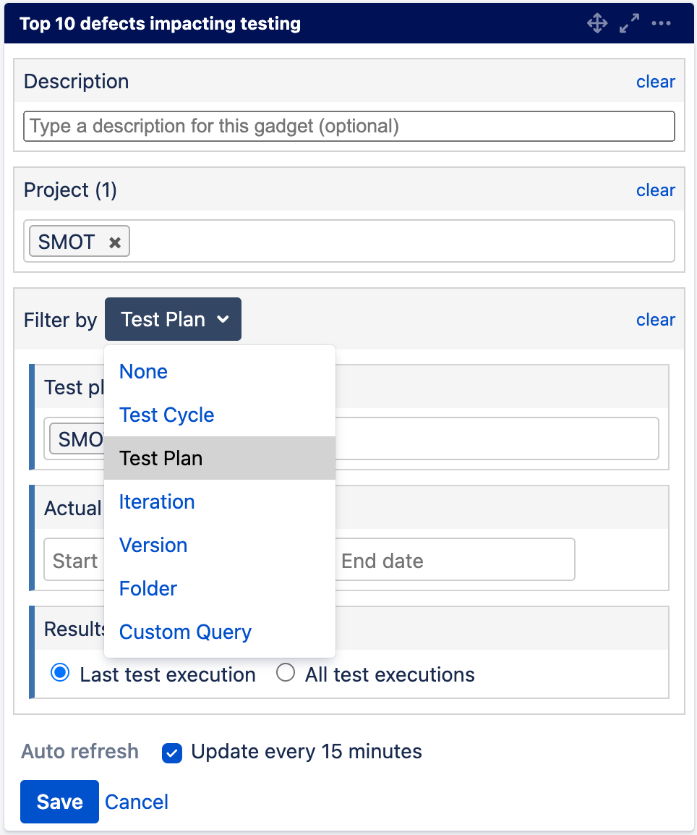The image size is (697, 835).
Task: Click the gadget description text box
Action: point(349,126)
